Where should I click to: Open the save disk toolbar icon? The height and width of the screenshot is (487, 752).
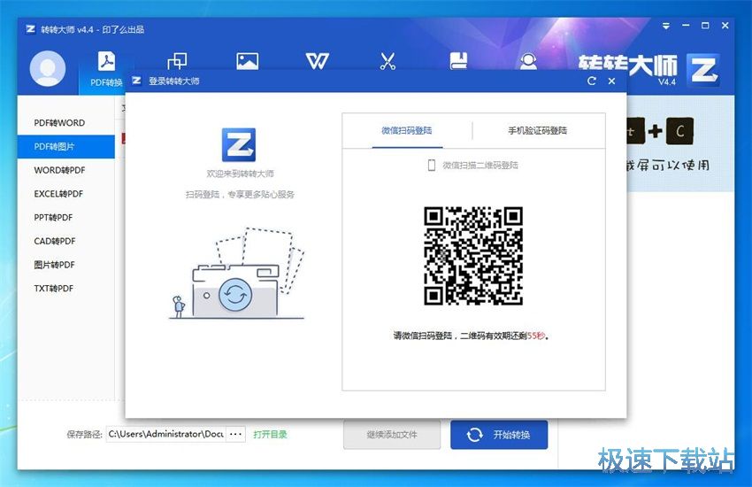point(458,61)
